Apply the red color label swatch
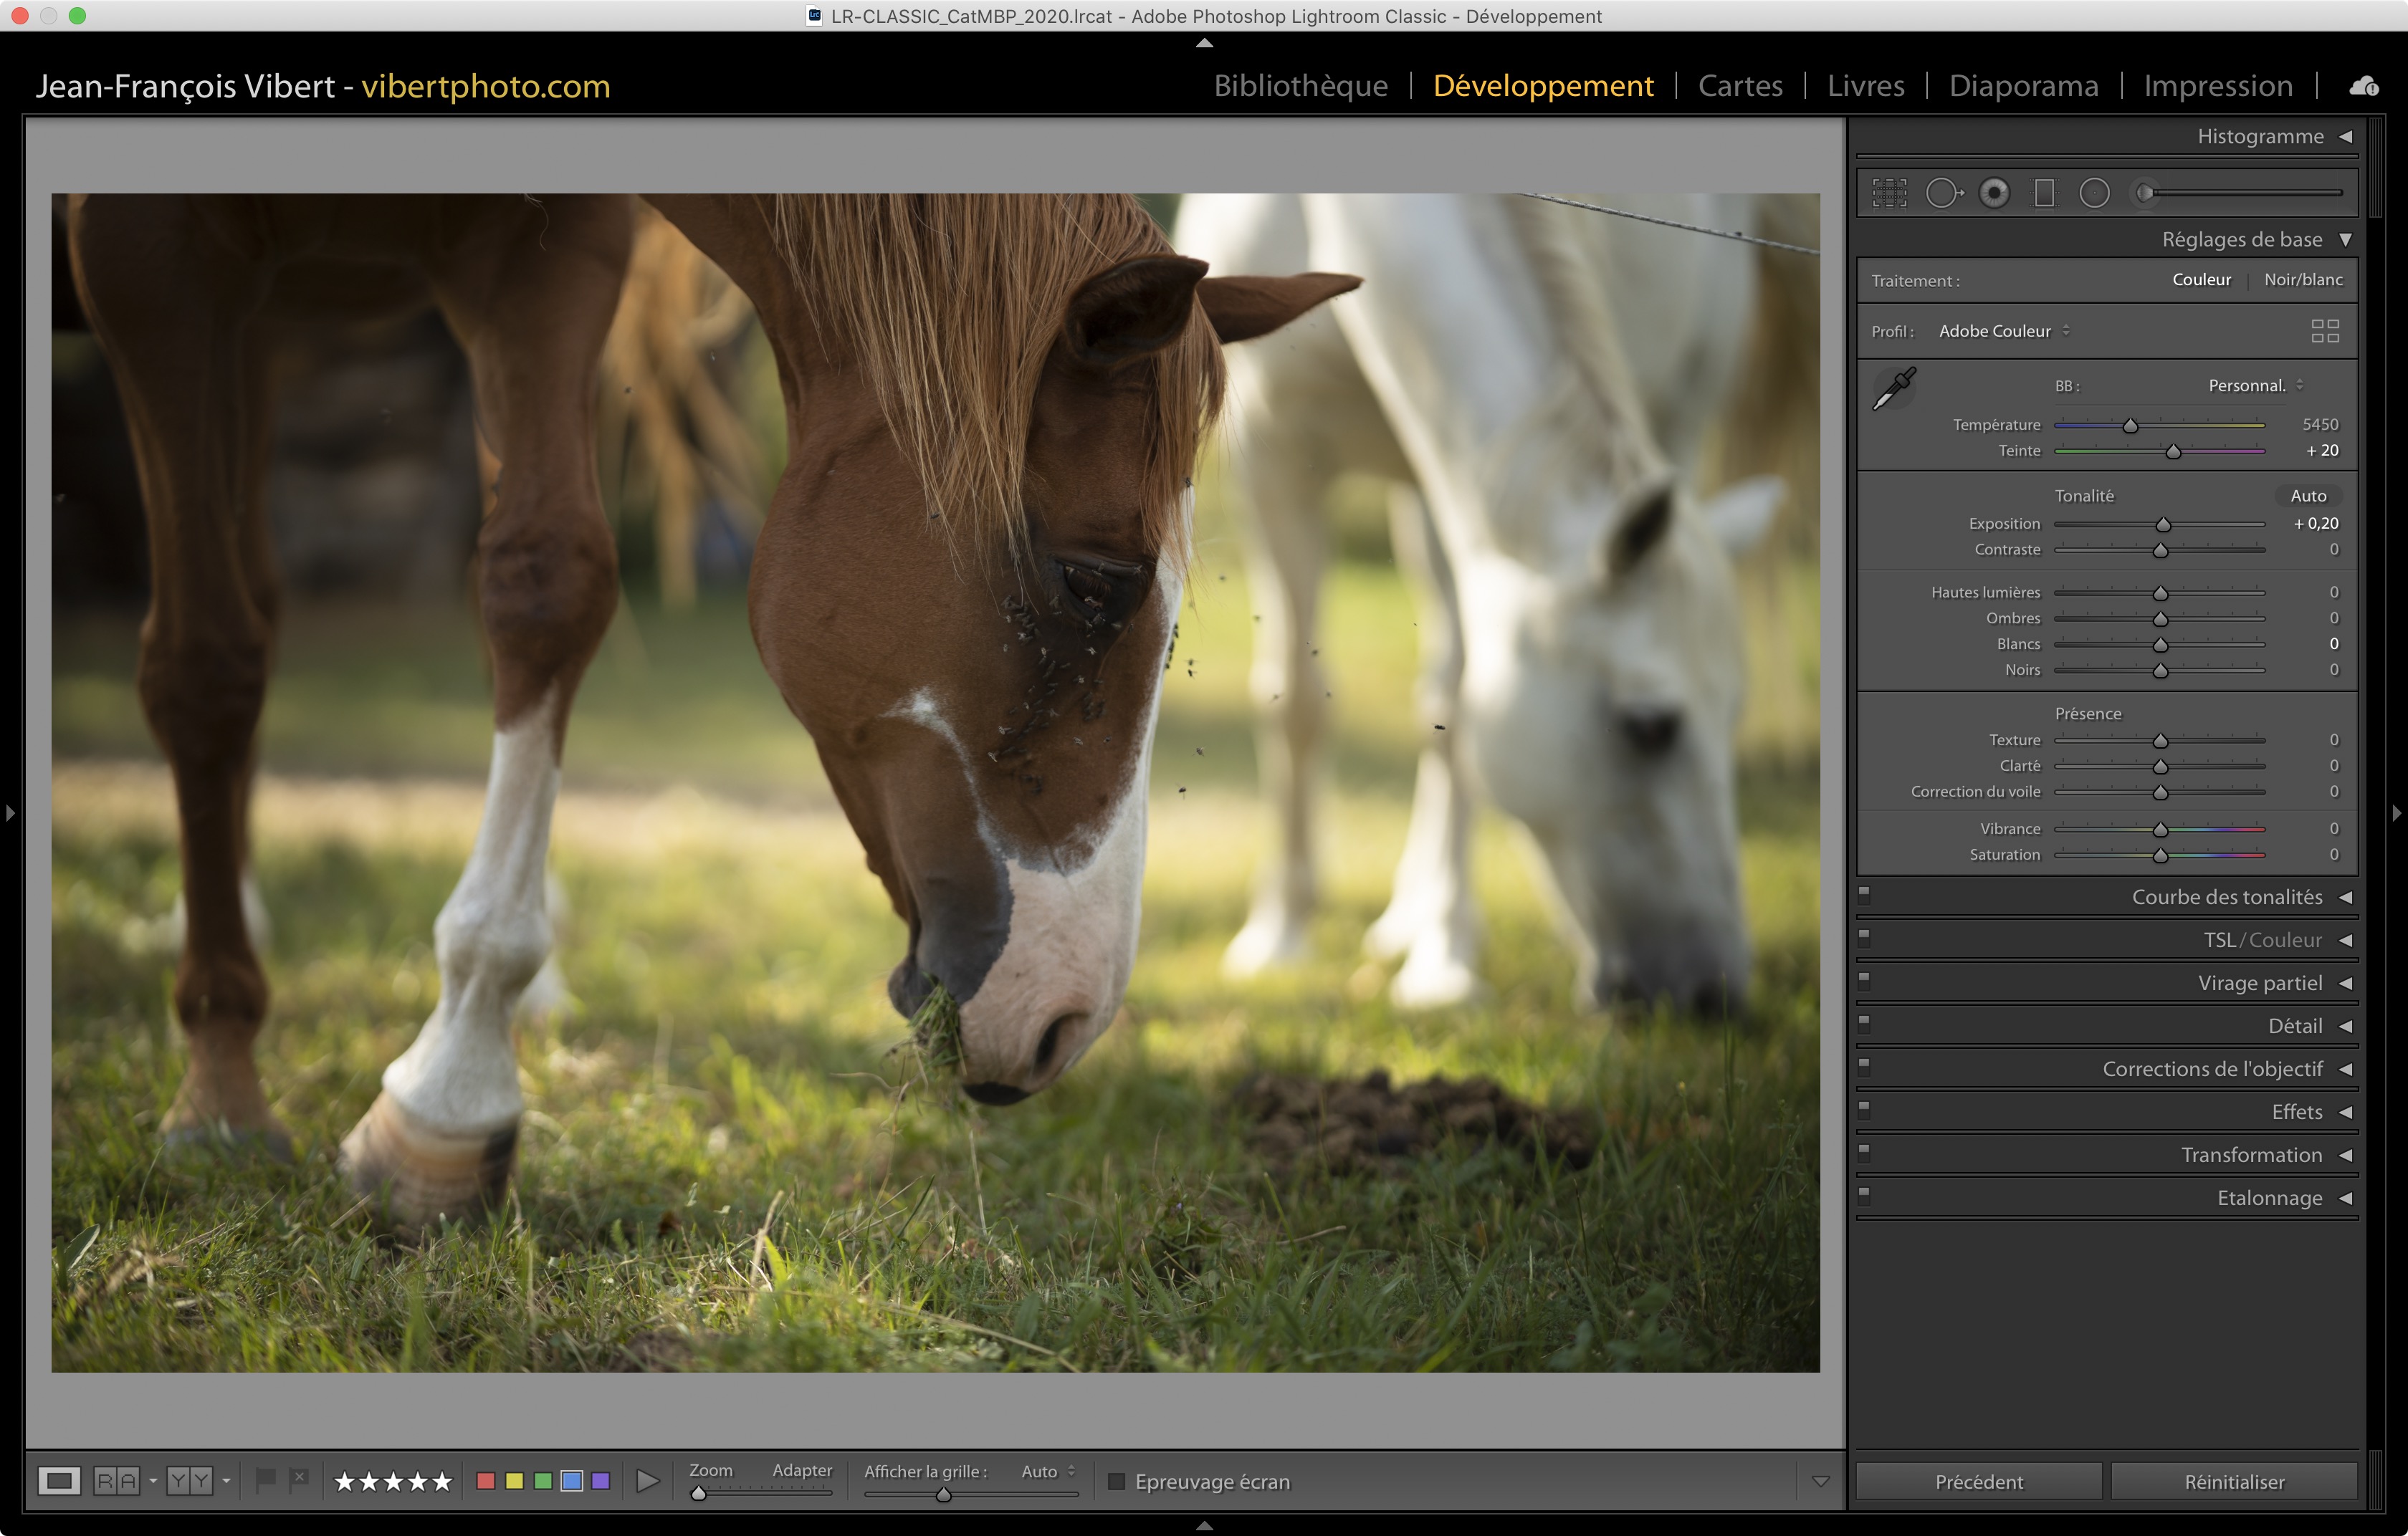 [x=486, y=1481]
